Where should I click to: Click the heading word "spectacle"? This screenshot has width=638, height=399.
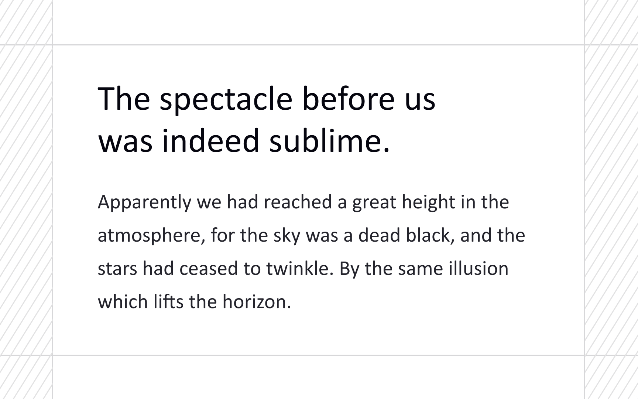226,99
